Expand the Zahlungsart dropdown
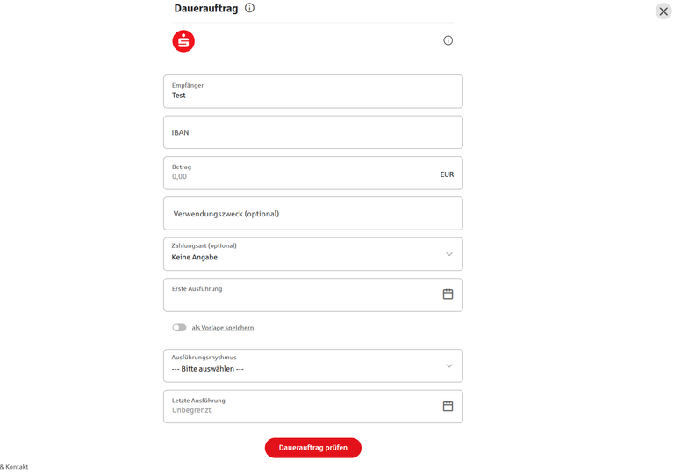674x475 pixels. click(298, 254)
